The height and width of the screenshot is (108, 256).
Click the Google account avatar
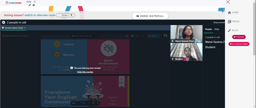pos(165,36)
